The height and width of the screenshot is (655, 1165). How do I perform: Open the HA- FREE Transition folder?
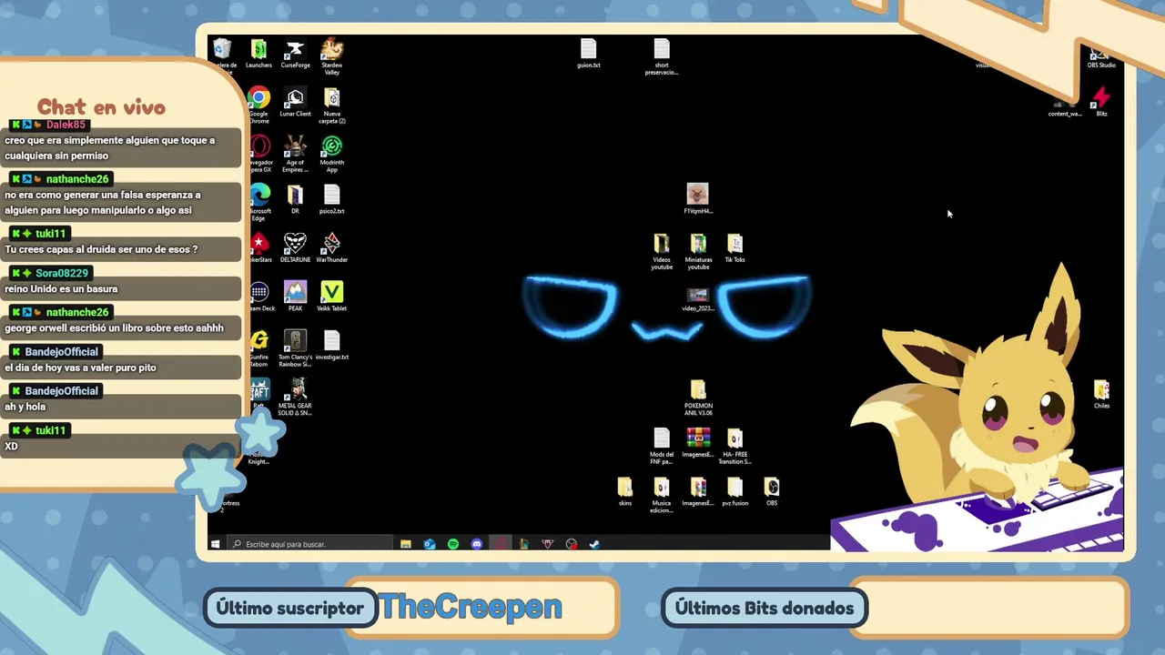pyautogui.click(x=734, y=446)
